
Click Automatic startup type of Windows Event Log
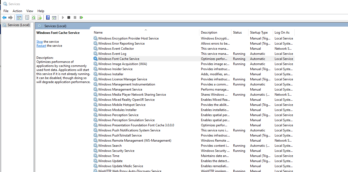[258, 54]
